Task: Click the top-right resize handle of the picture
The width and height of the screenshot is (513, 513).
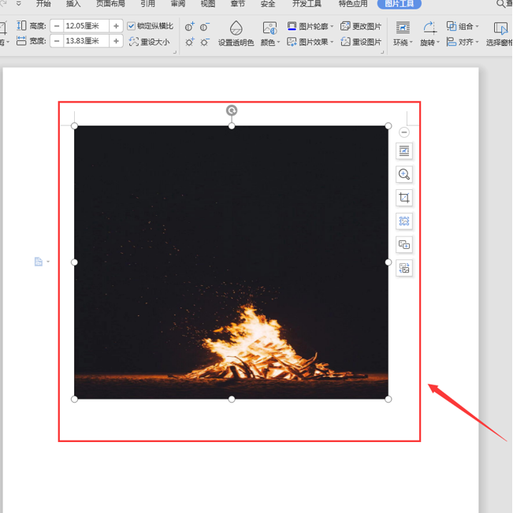Action: (388, 126)
